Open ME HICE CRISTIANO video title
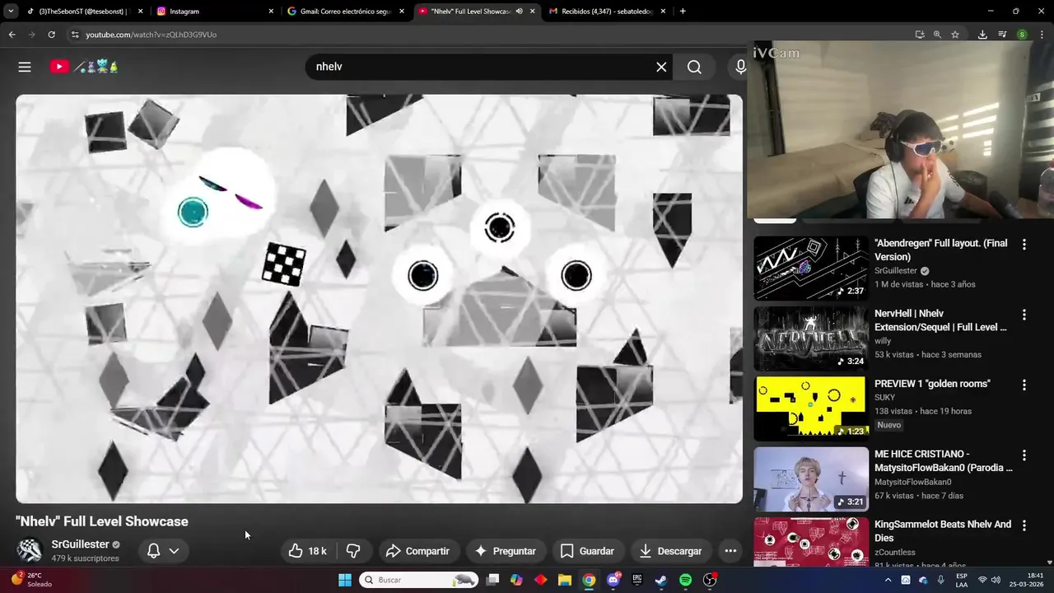1054x593 pixels. coord(944,460)
